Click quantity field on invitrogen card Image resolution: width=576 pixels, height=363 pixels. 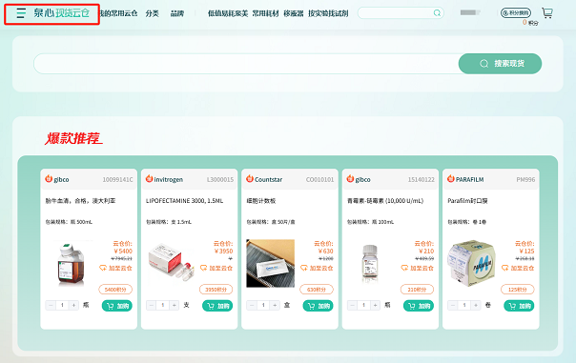click(163, 305)
